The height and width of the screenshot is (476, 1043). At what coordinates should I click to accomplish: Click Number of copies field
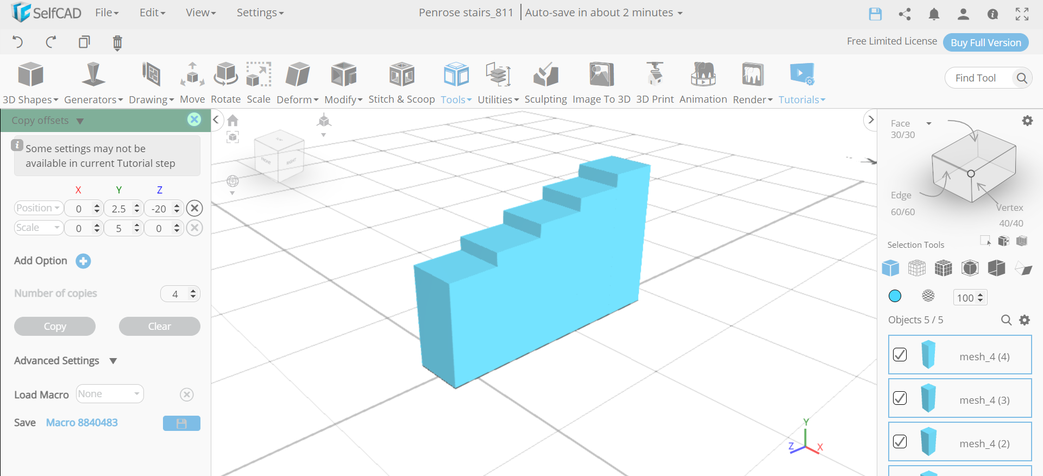[180, 294]
